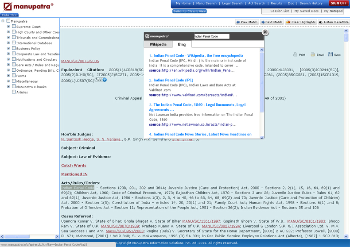
Task: Check the Business Policy checkbox
Action: [x=14, y=48]
